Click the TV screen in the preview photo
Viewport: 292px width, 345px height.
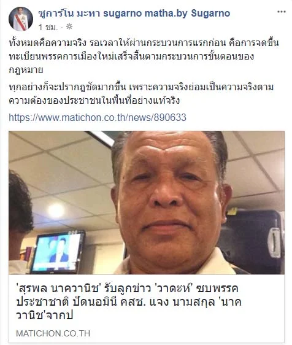(58, 252)
